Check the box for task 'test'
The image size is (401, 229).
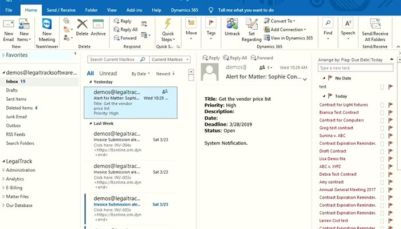(382, 87)
